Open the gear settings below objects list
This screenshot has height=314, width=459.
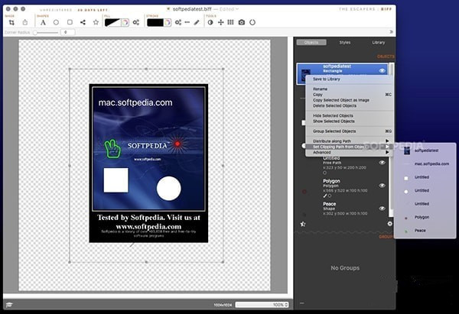389,224
